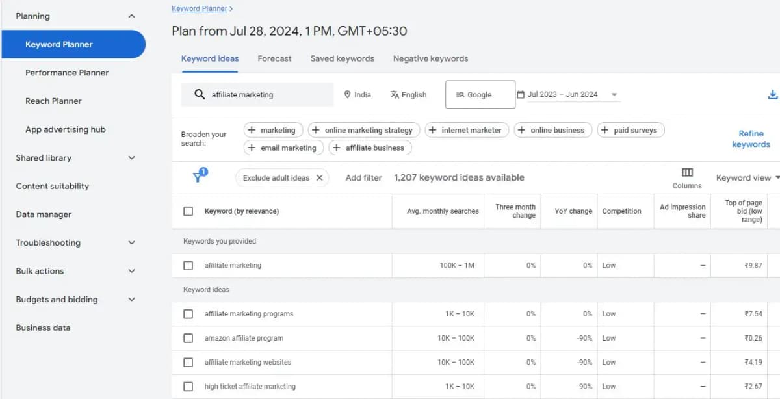Click 'amazon affiliate program' keyword text

[x=244, y=338]
